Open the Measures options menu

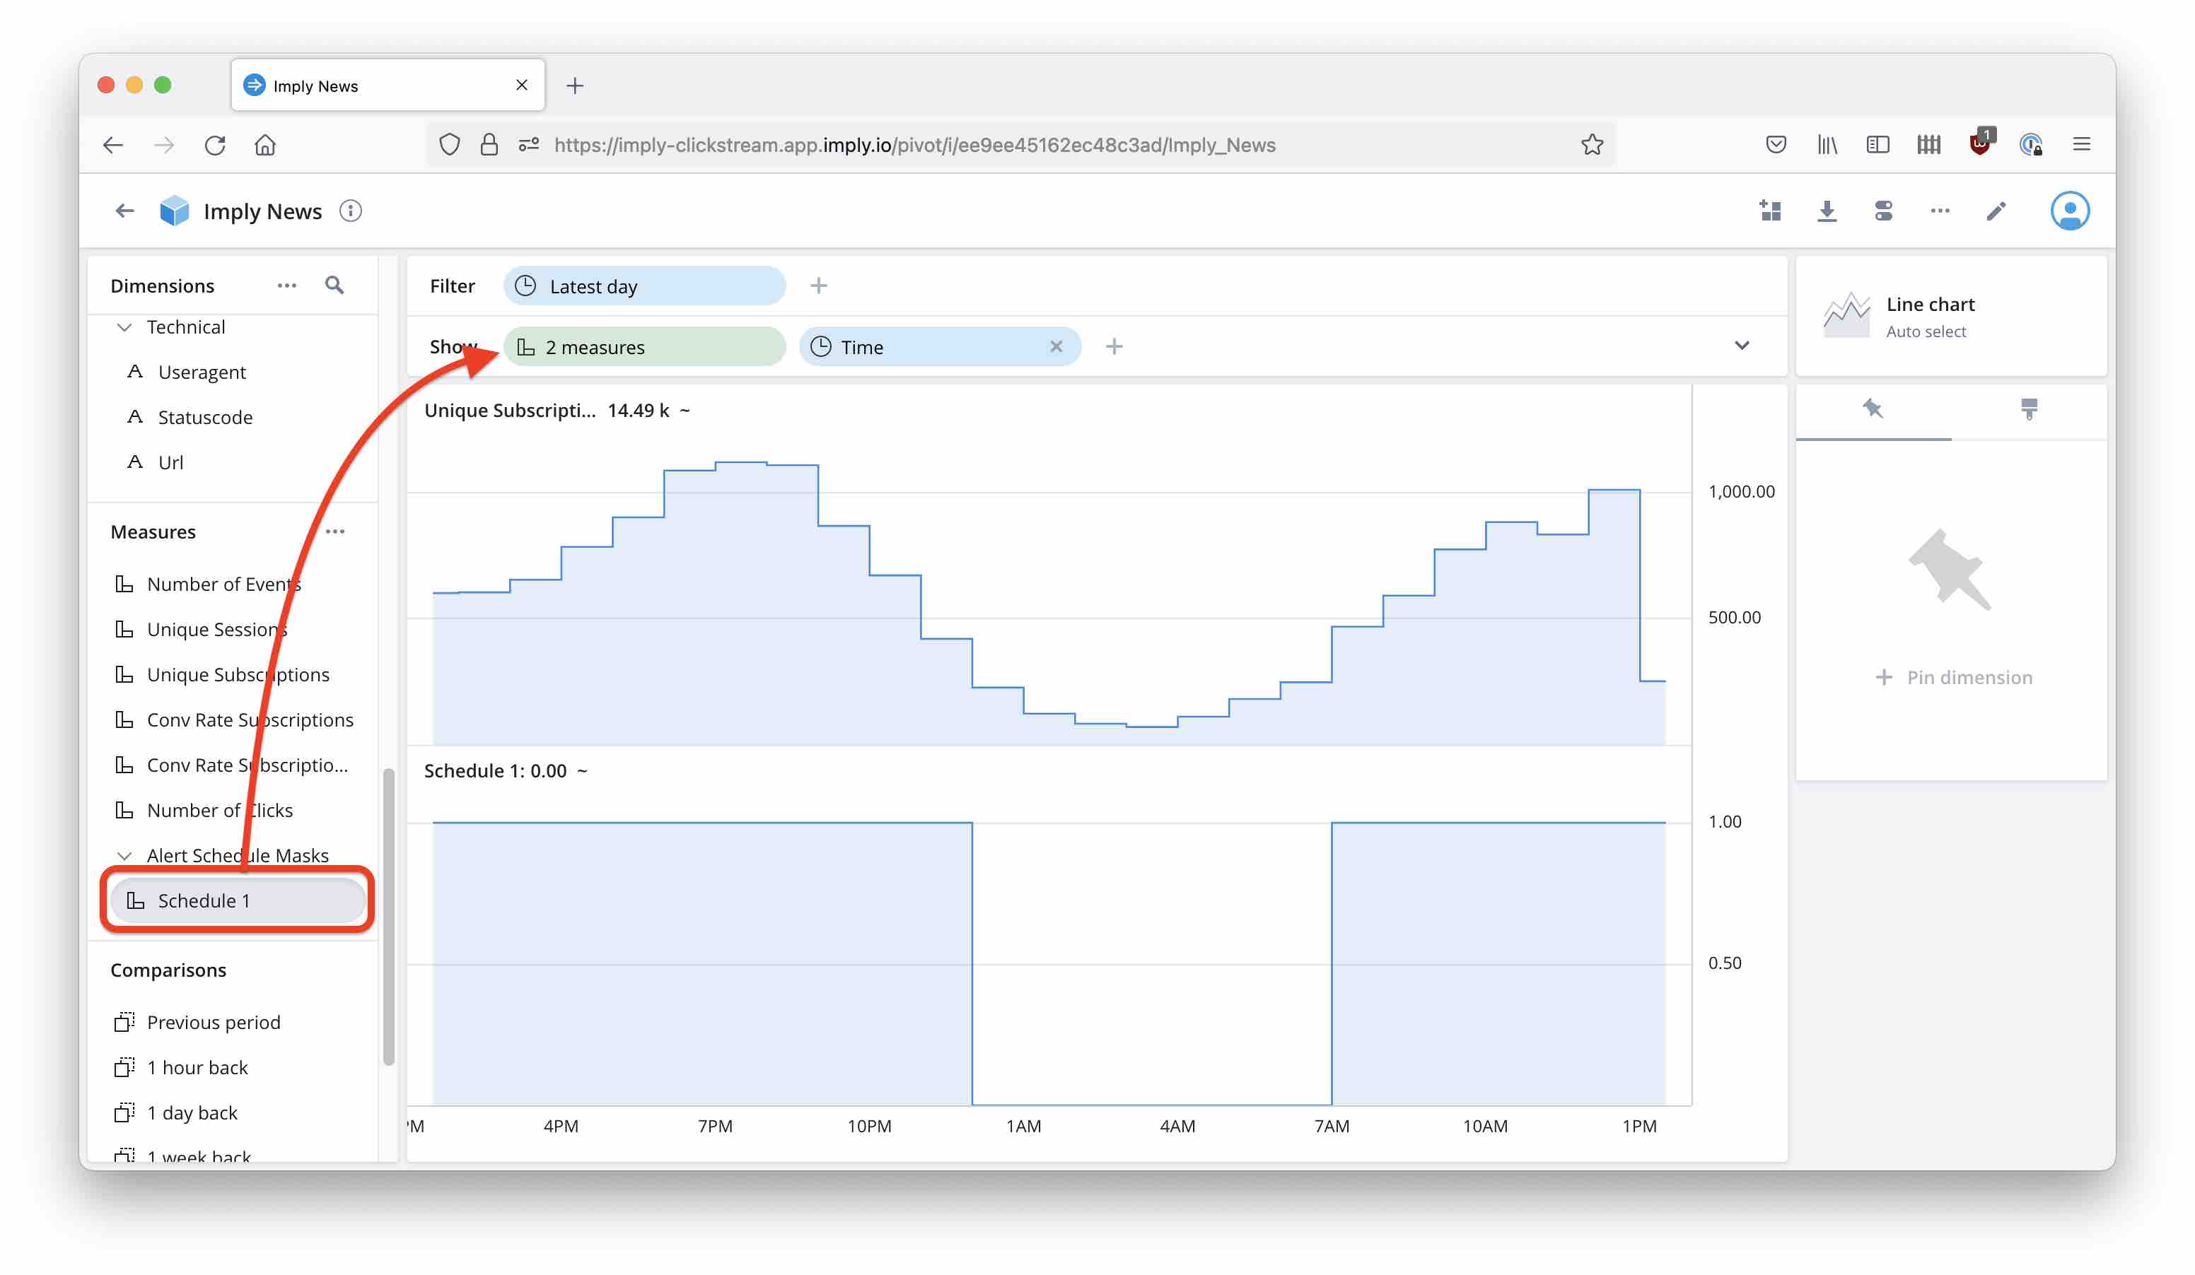pyautogui.click(x=336, y=531)
